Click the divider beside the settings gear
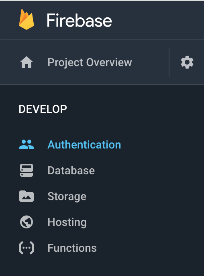The width and height of the screenshot is (204, 276). pos(169,62)
